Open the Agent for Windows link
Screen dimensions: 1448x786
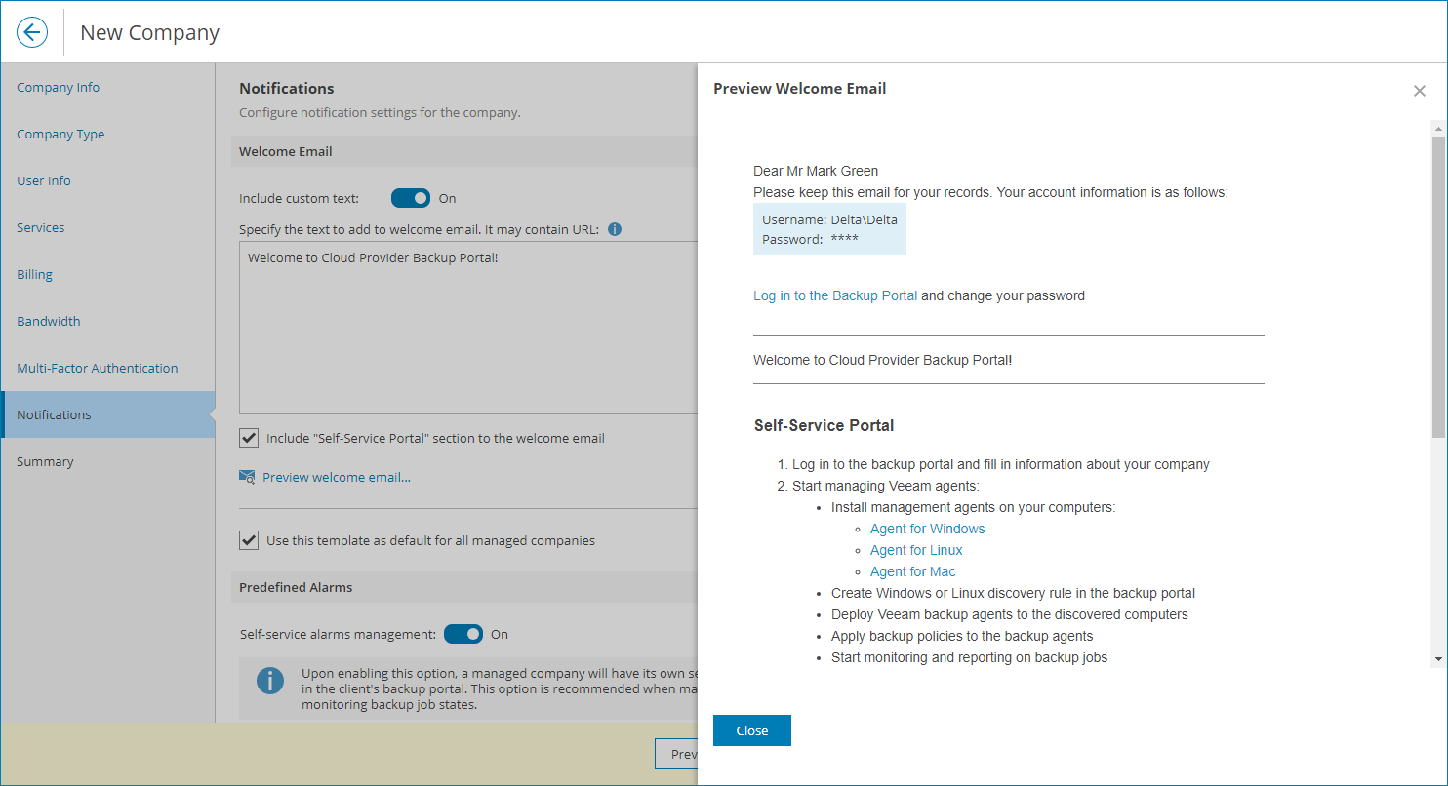coord(927,529)
